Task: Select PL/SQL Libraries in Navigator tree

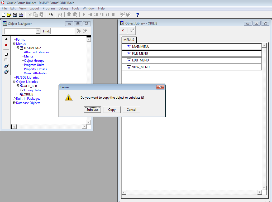Action: pyautogui.click(x=27, y=78)
